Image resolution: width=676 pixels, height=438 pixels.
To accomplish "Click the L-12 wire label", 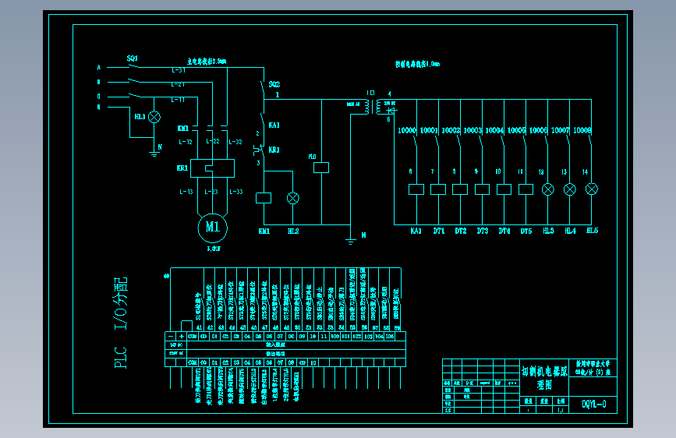I will [186, 142].
